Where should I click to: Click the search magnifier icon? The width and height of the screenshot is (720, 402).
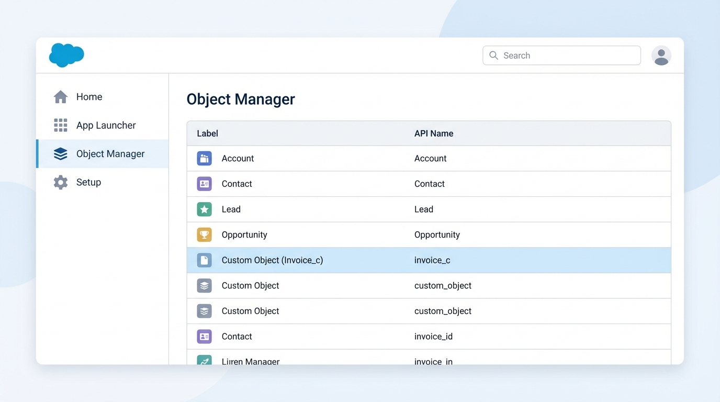tap(493, 55)
